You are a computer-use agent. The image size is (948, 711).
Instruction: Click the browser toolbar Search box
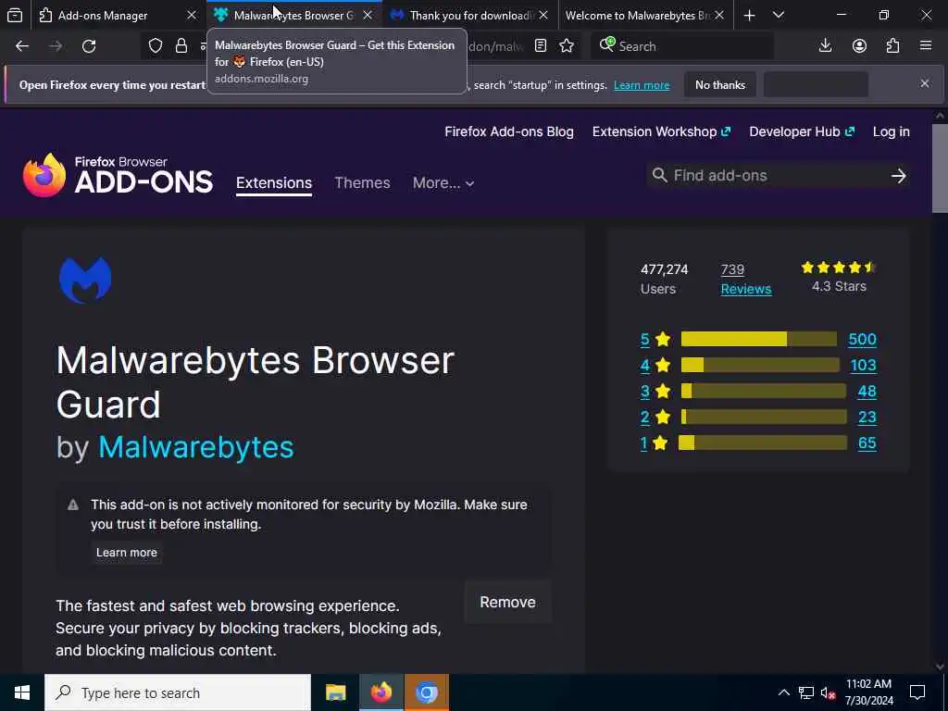tap(682, 46)
